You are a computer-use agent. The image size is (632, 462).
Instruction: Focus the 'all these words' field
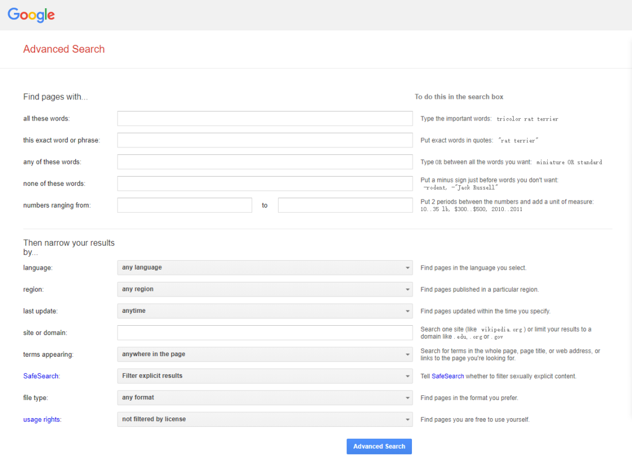265,119
